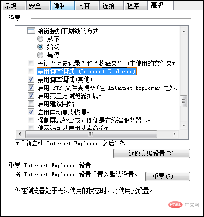Enable the 启用建议网站 checkbox

pos(31,103)
